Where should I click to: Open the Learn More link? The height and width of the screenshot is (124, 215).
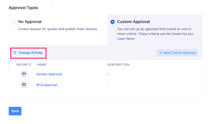(126, 39)
